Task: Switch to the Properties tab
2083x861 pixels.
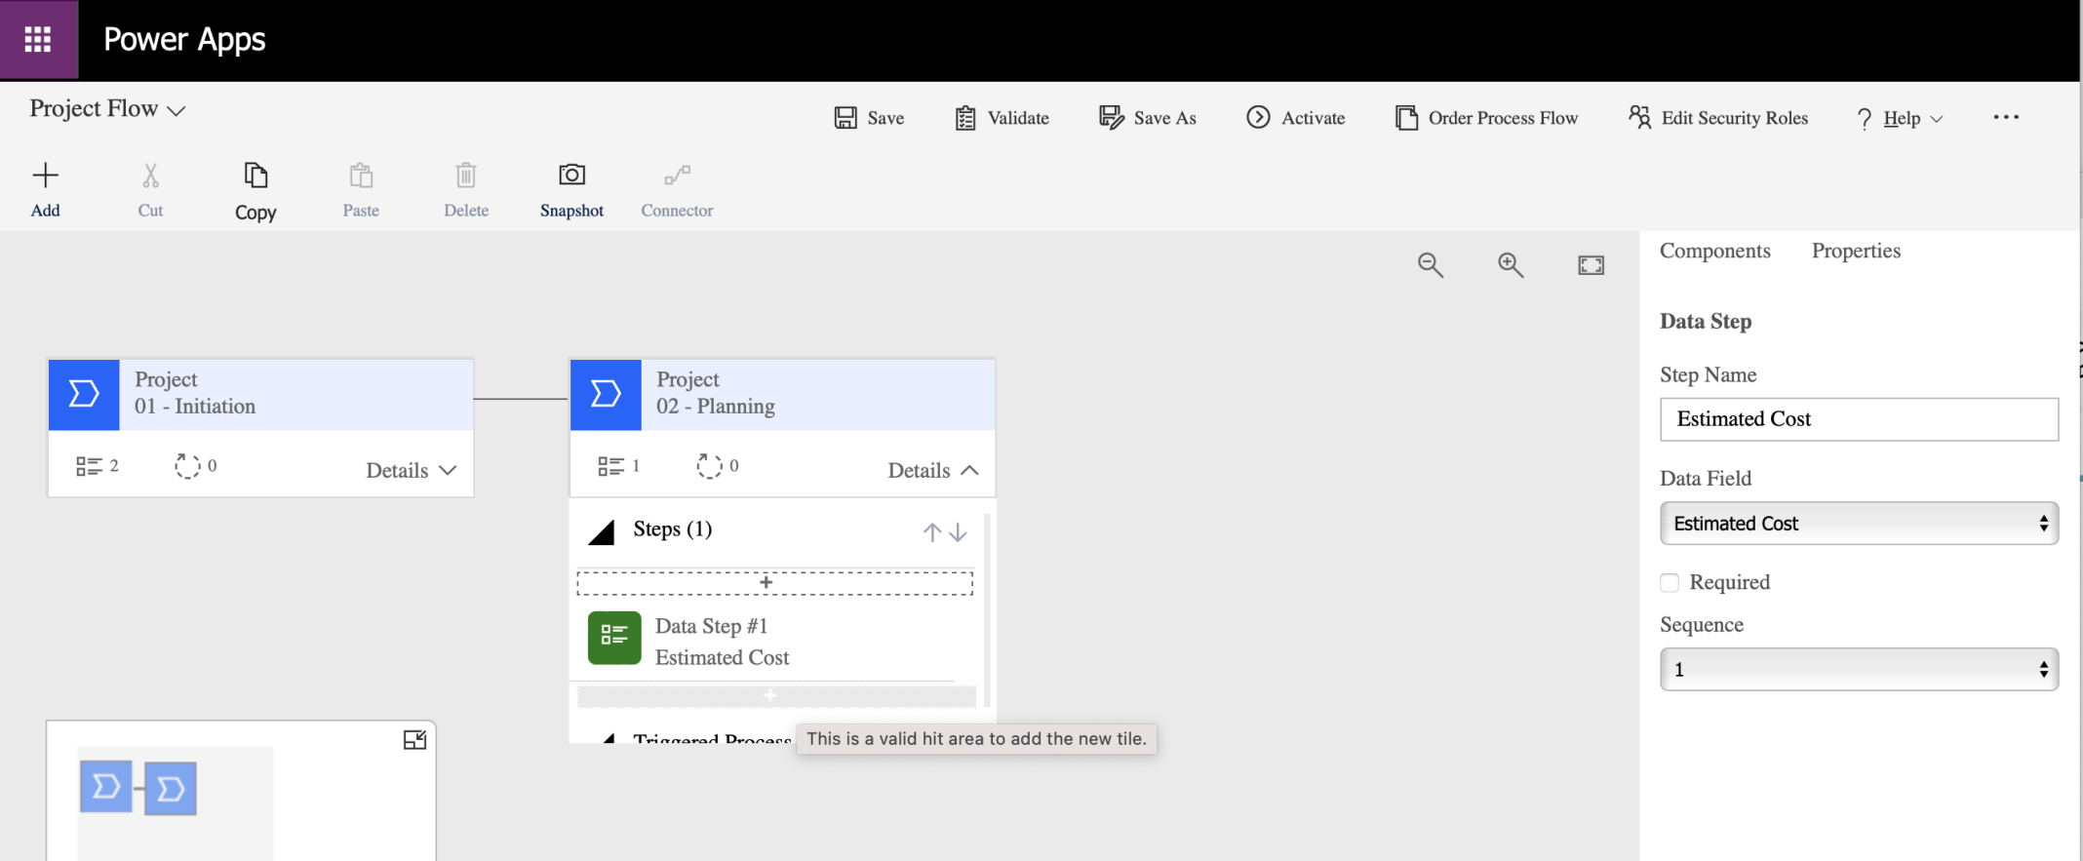Action: click(x=1856, y=251)
